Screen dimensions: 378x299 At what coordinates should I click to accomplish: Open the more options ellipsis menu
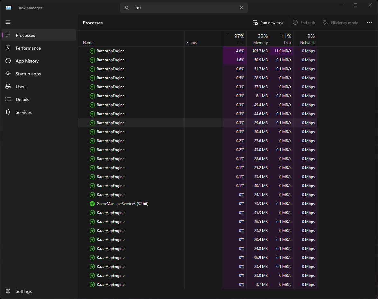[x=369, y=22]
